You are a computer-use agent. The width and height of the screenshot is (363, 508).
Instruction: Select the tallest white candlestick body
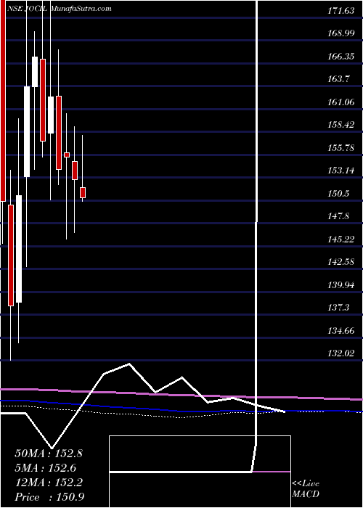[19, 249]
